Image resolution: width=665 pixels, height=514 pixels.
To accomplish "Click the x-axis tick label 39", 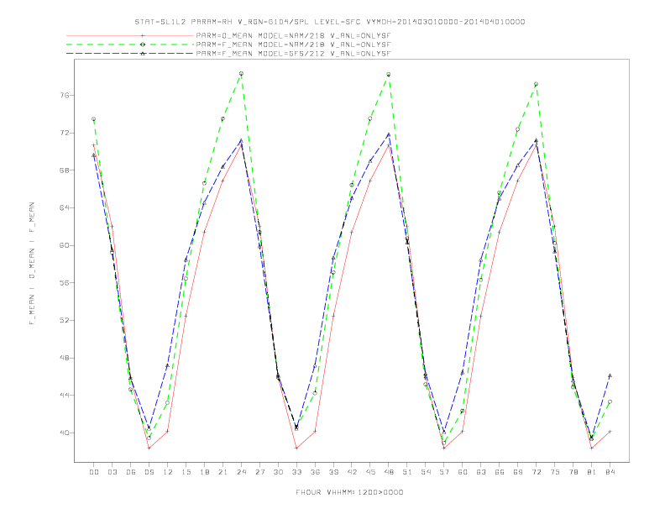I will tap(333, 472).
